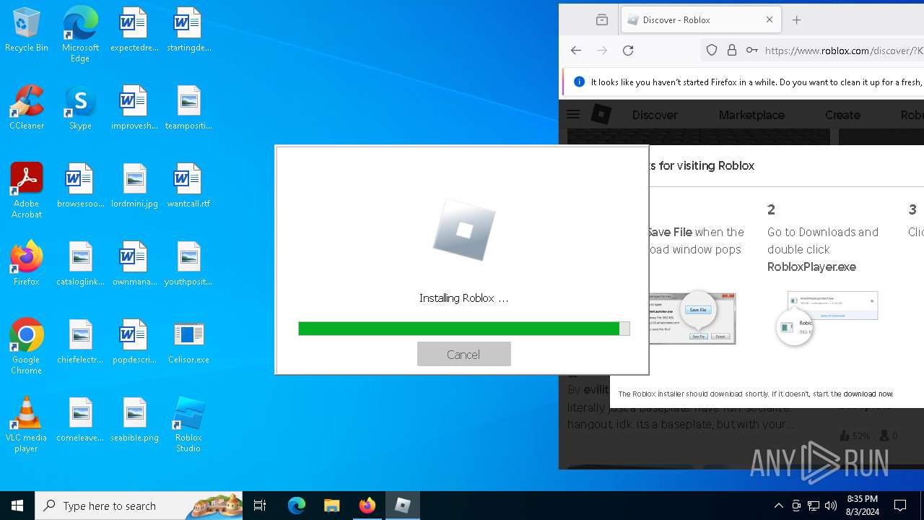Select the improvesh... document icon
924x520 pixels.
point(134,108)
